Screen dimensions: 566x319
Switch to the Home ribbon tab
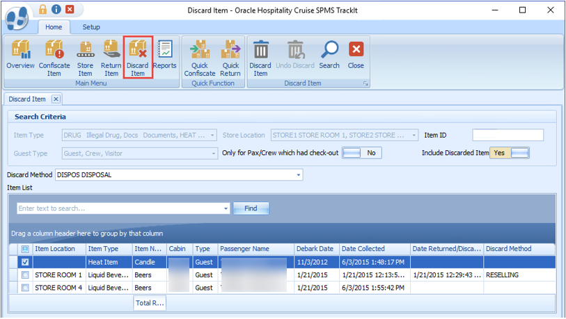[54, 27]
